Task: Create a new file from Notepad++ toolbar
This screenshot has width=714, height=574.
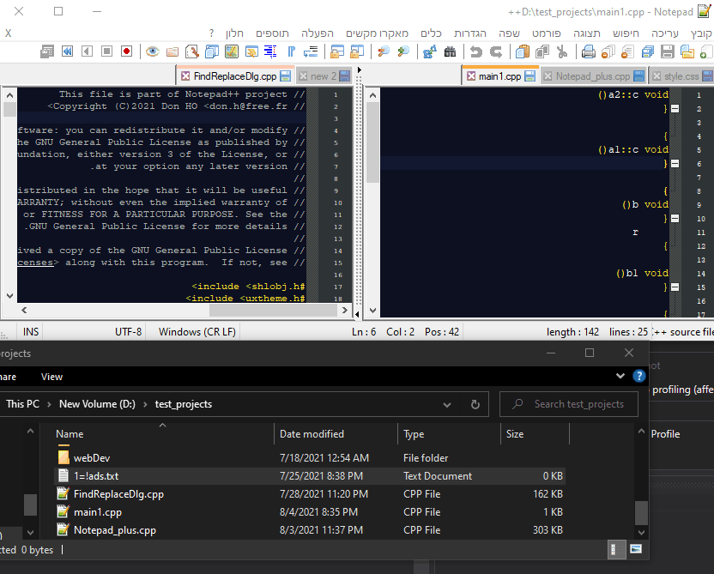Action: click(x=706, y=51)
